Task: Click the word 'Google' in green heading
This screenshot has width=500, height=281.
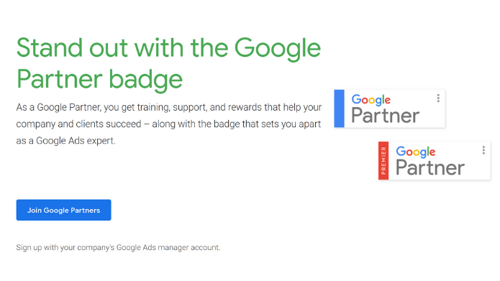Action: [278, 48]
